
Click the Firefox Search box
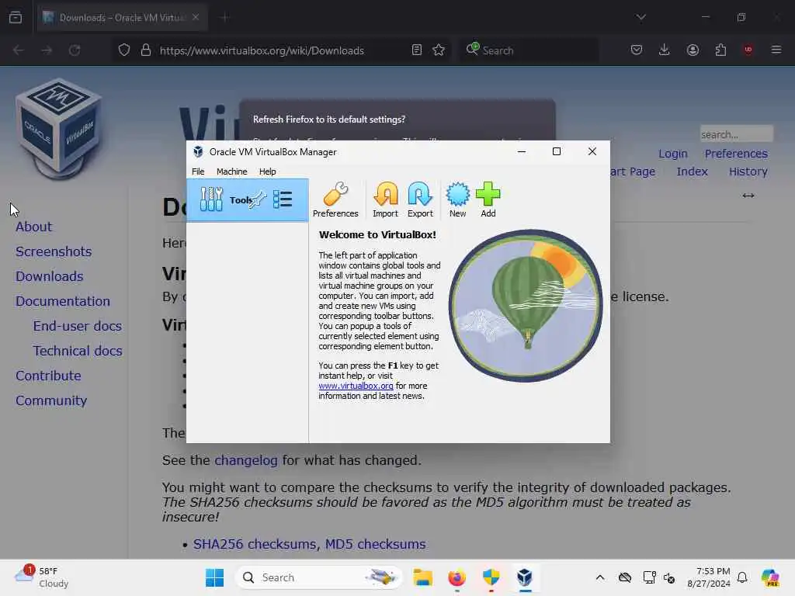[529, 50]
